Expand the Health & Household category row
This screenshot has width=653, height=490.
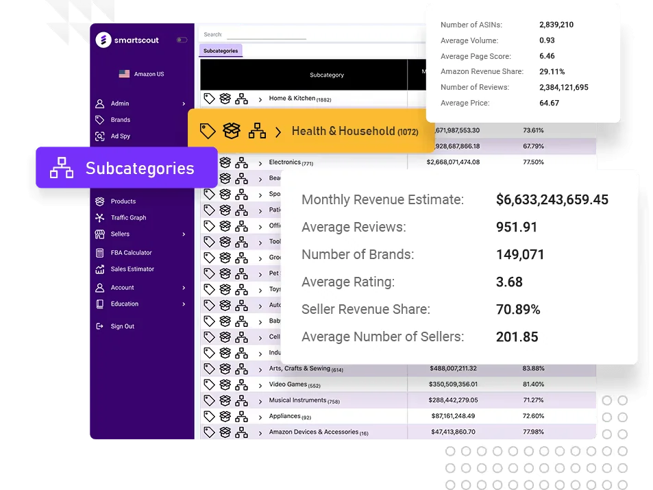point(278,130)
